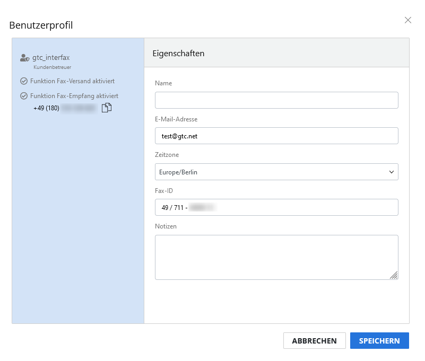
Task: Click the 'Funktion Fax-Versand aktiviert' status text
Action: click(73, 81)
